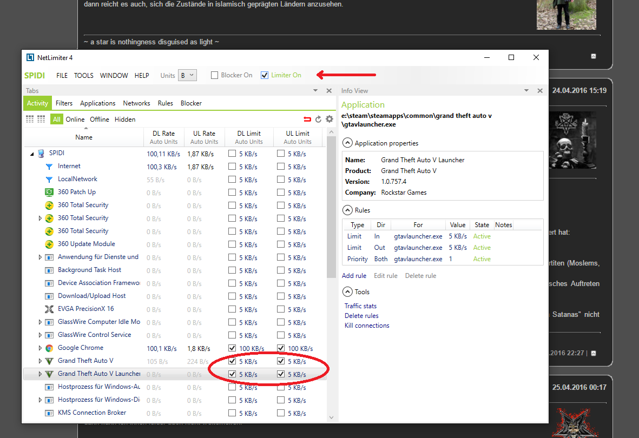Click the Add rule link
Image resolution: width=639 pixels, height=438 pixels.
click(x=354, y=276)
